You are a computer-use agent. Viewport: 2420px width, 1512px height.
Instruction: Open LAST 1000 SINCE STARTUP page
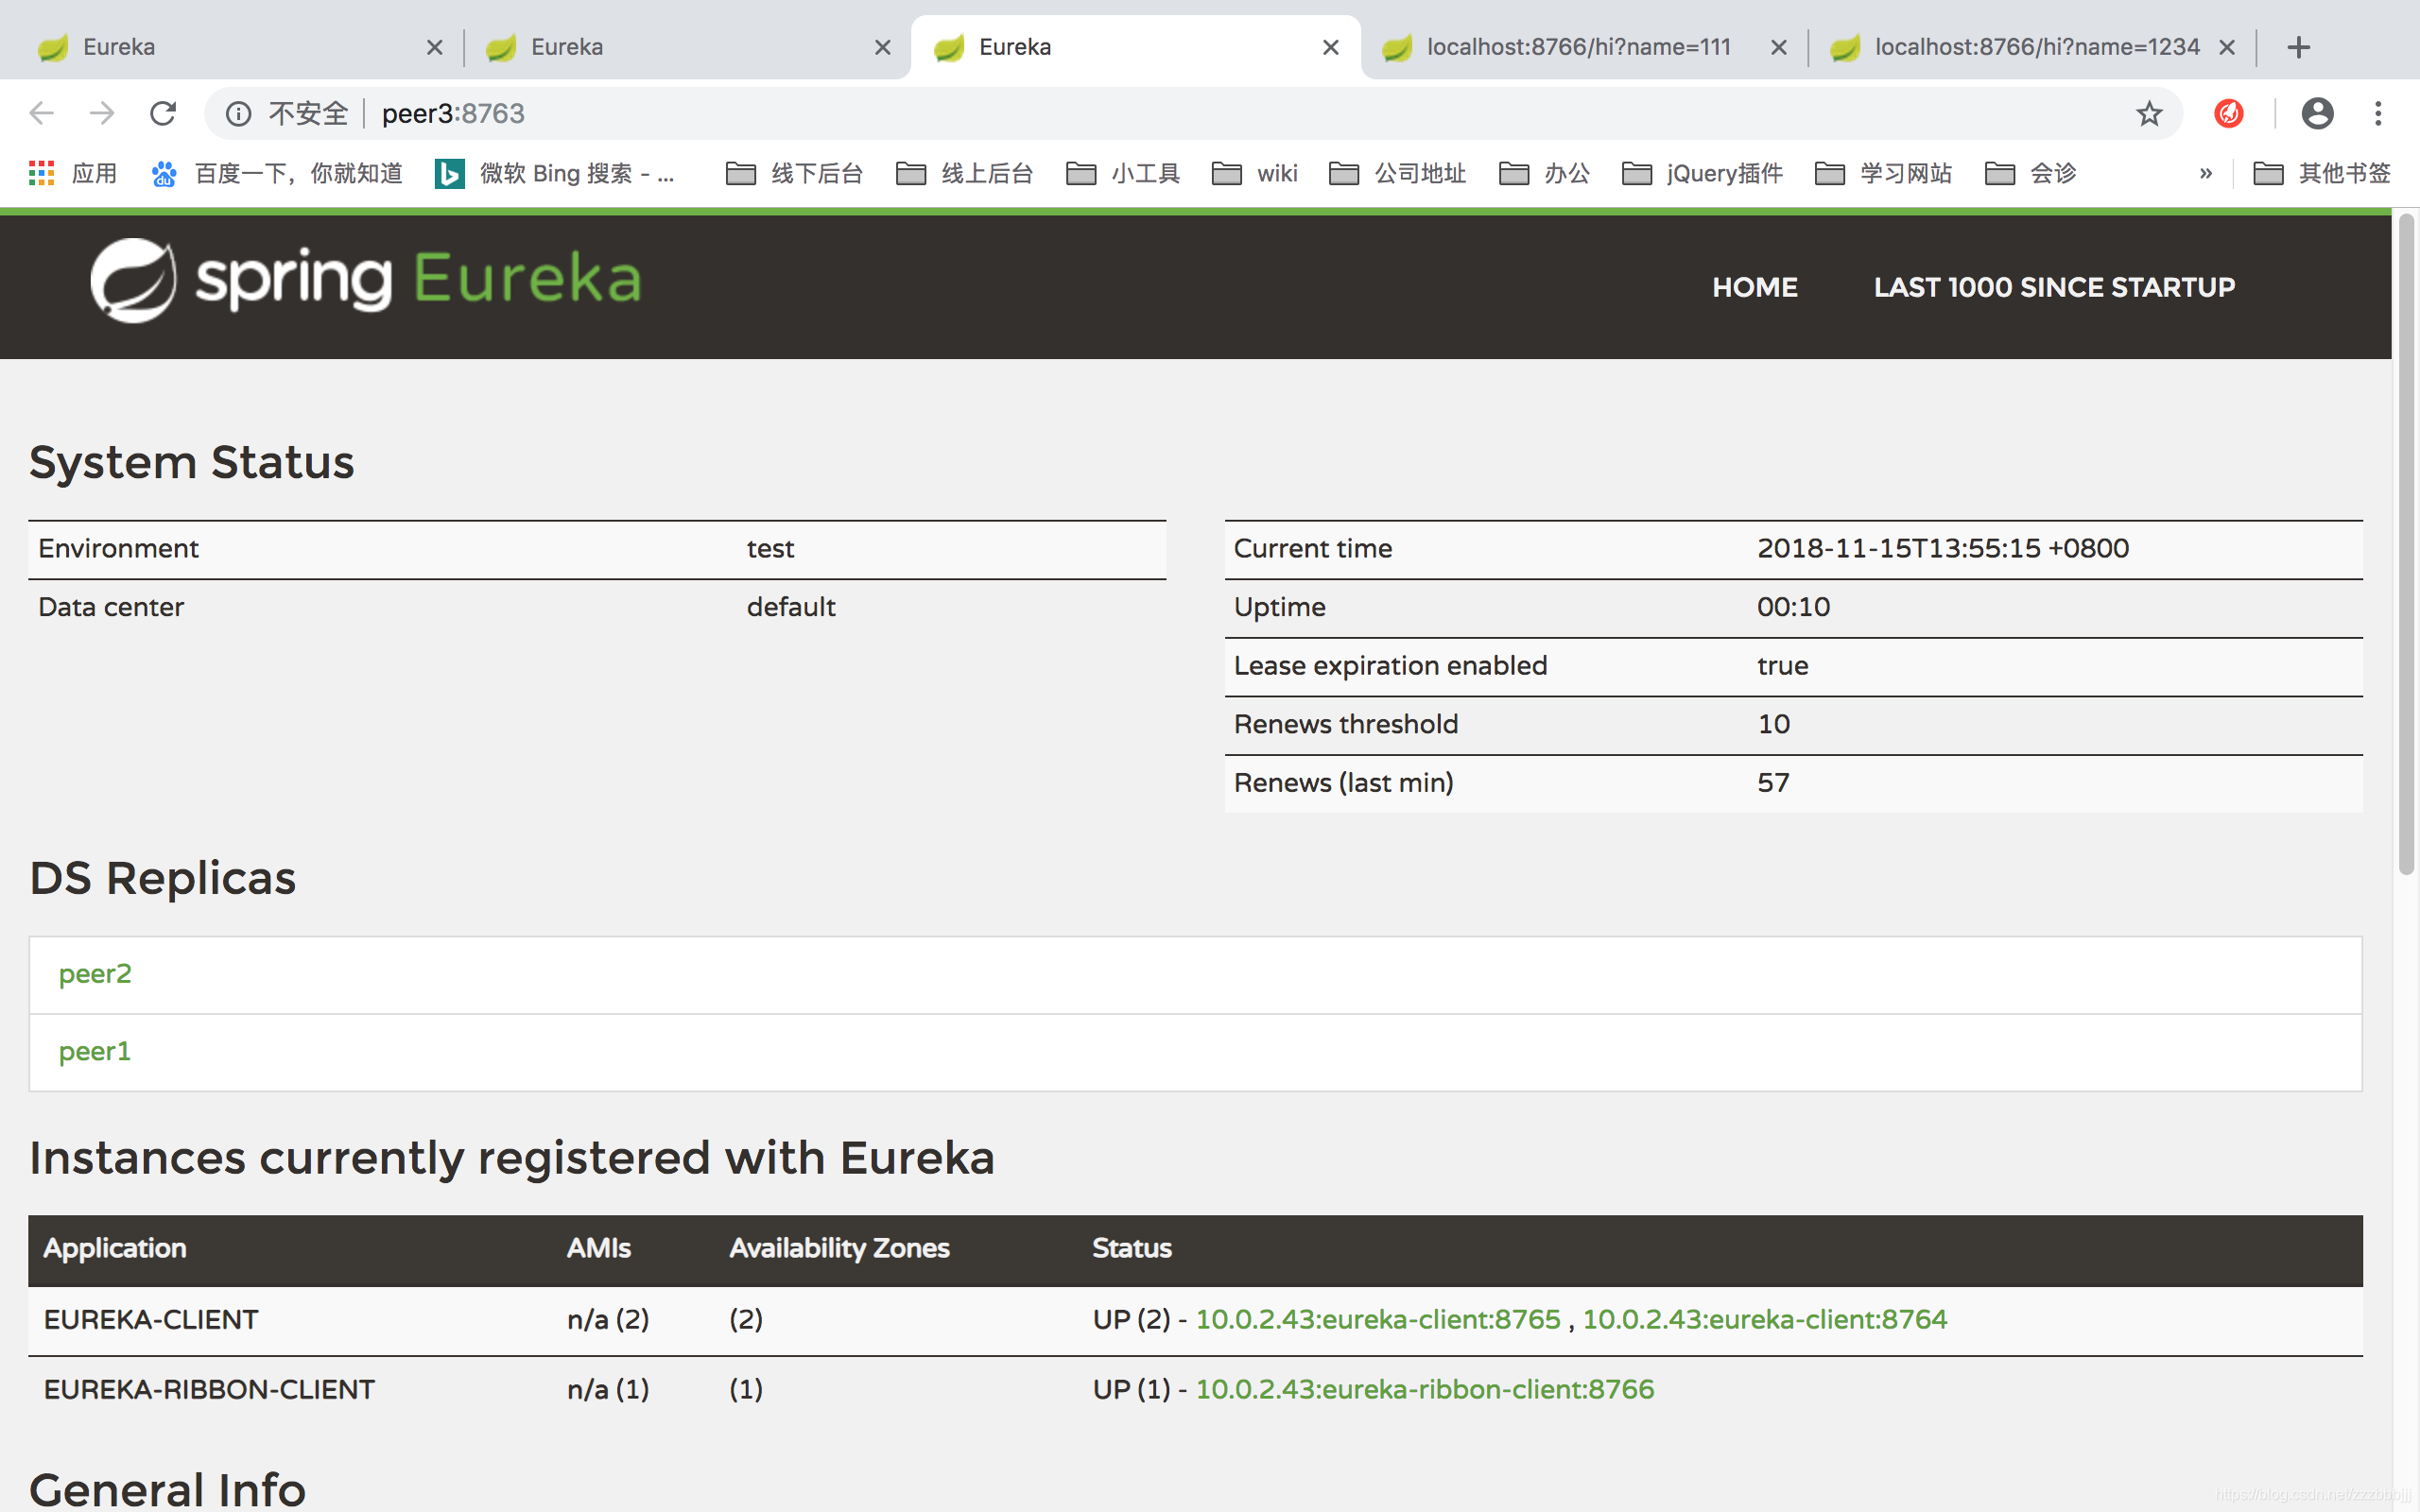pyautogui.click(x=2054, y=287)
